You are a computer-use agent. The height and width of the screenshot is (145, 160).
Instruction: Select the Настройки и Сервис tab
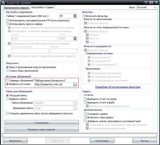(43, 7)
